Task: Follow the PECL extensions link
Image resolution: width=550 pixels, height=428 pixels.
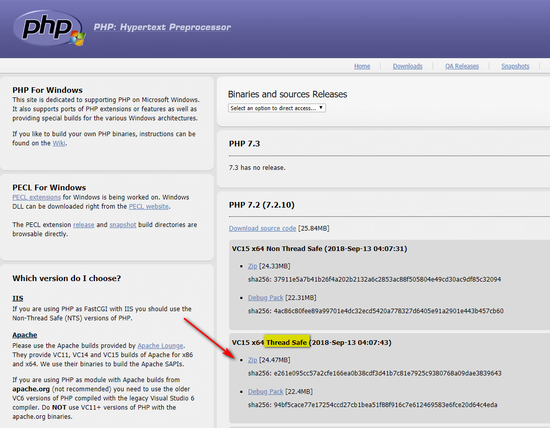Action: tap(36, 197)
